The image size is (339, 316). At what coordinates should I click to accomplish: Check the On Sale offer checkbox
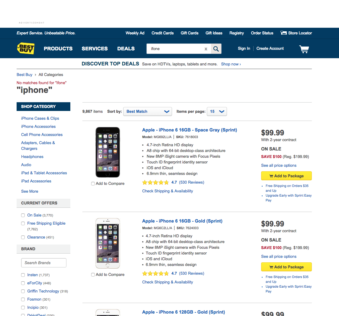[23, 215]
